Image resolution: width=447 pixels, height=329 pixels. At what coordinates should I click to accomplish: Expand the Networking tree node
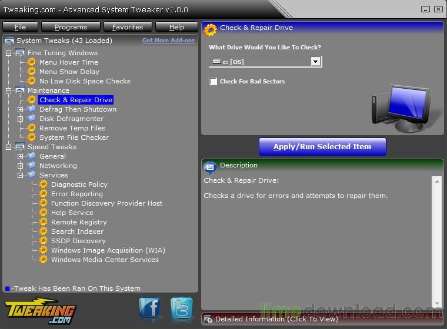pyautogui.click(x=20, y=166)
